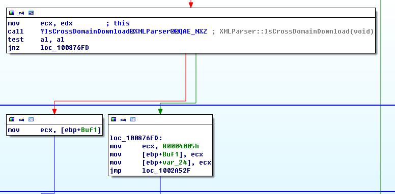
Task: Click the jmp loc_1002A52F operand
Action: pyautogui.click(x=166, y=171)
